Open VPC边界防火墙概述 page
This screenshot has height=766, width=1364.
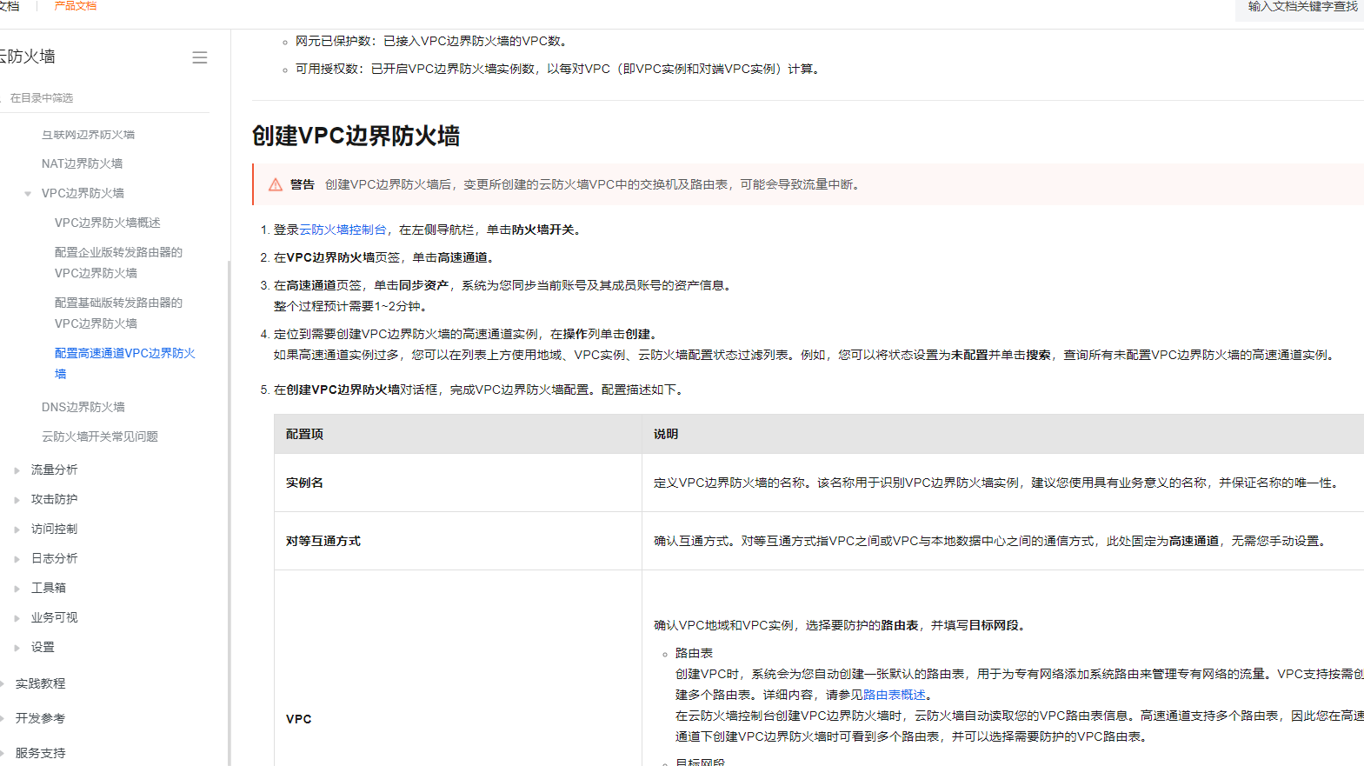tap(108, 223)
